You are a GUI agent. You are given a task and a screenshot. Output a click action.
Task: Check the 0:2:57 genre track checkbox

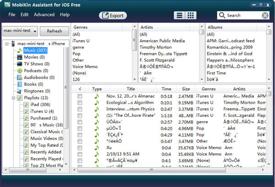pyautogui.click(x=80, y=122)
